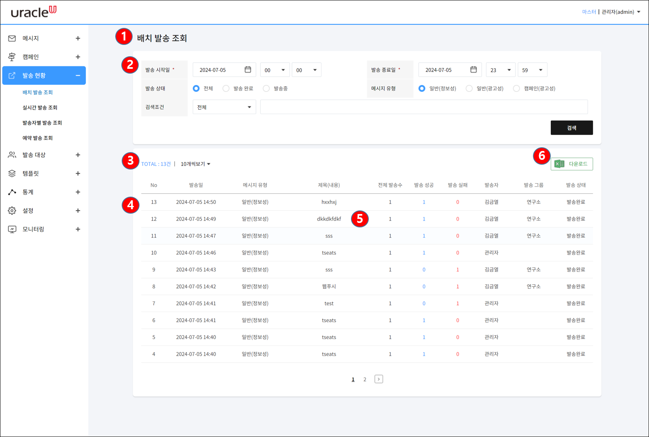
Task: Open 예약 발송 조회 submenu
Action: [38, 138]
